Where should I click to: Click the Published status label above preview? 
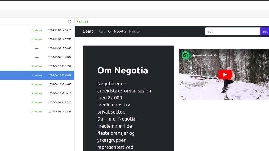point(82,22)
